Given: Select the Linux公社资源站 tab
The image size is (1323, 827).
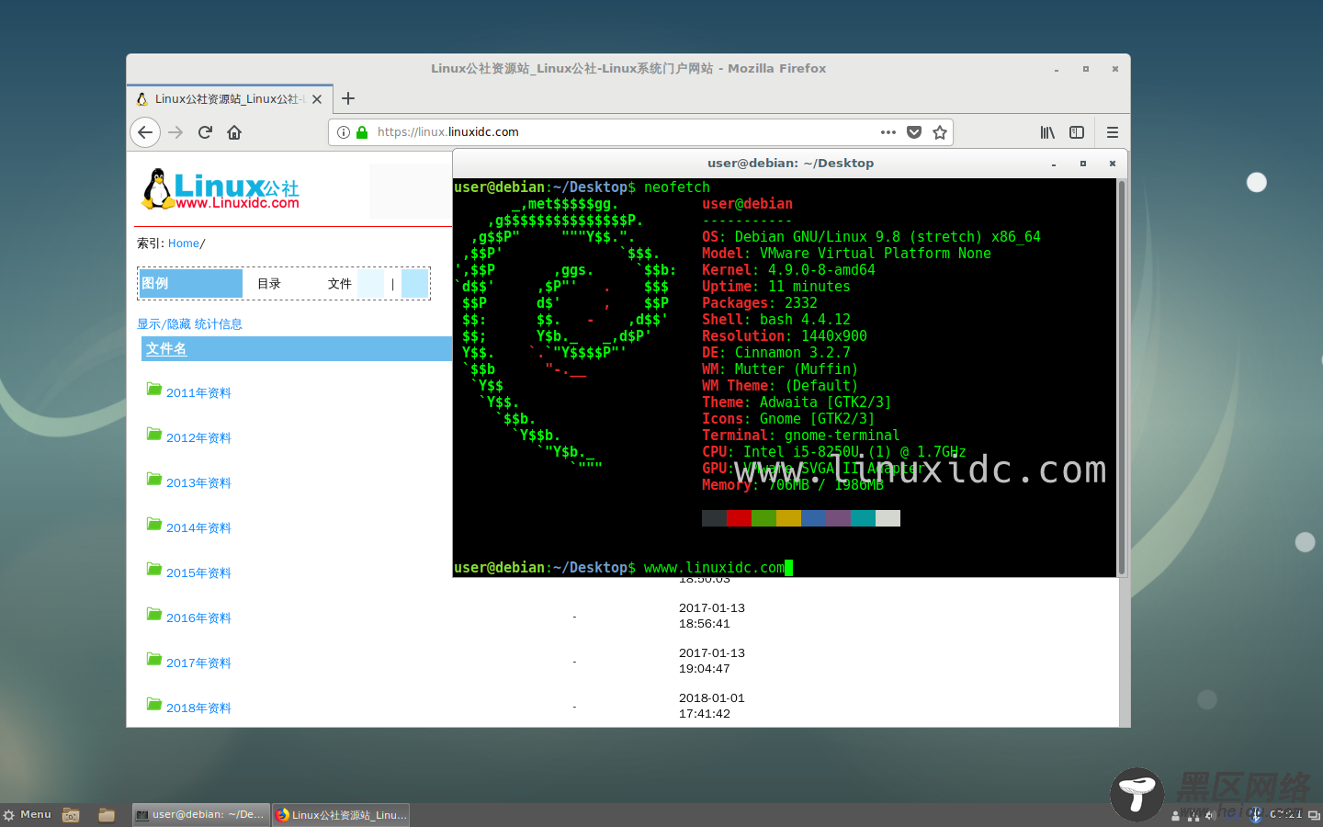Looking at the screenshot, I should click(230, 98).
